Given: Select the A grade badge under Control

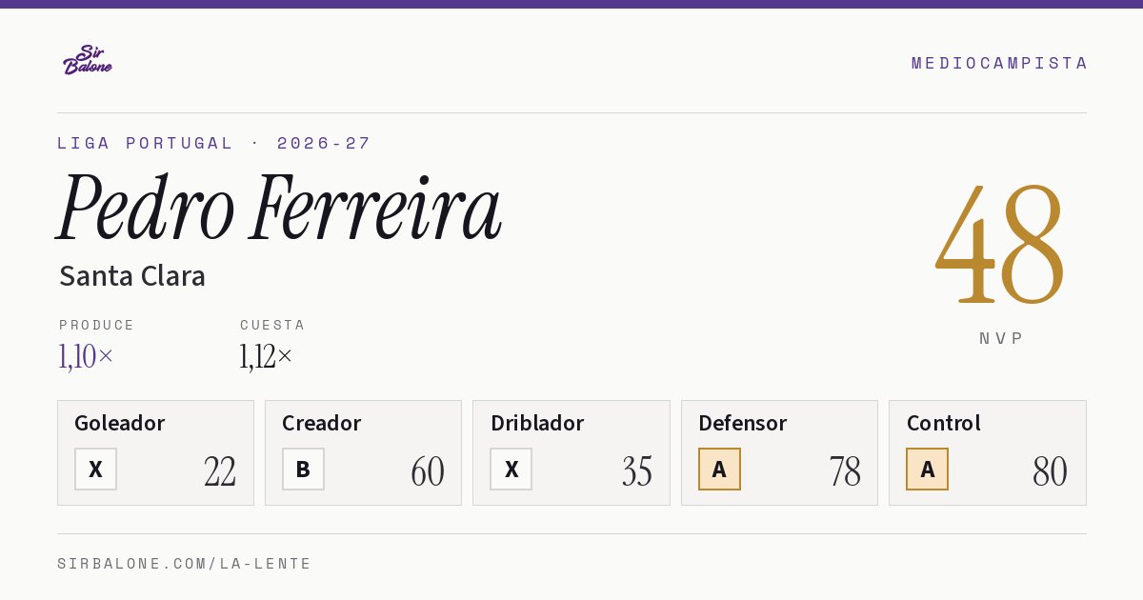Looking at the screenshot, I should click(x=927, y=469).
